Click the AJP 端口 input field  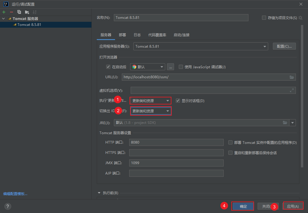click(x=176, y=173)
